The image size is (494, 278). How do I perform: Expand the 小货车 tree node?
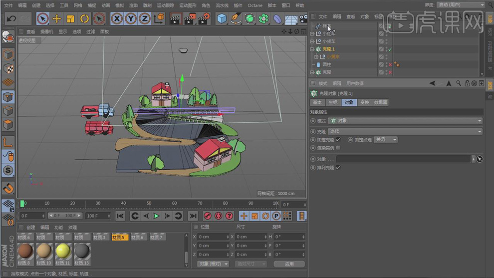pos(312,41)
